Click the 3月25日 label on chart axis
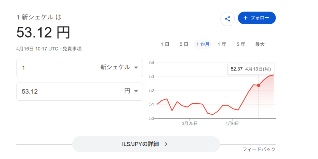 click(189, 124)
